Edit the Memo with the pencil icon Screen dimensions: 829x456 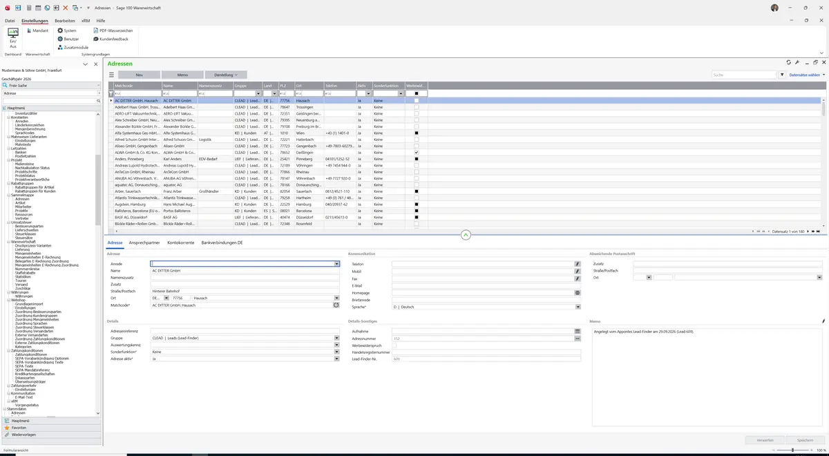tap(823, 321)
